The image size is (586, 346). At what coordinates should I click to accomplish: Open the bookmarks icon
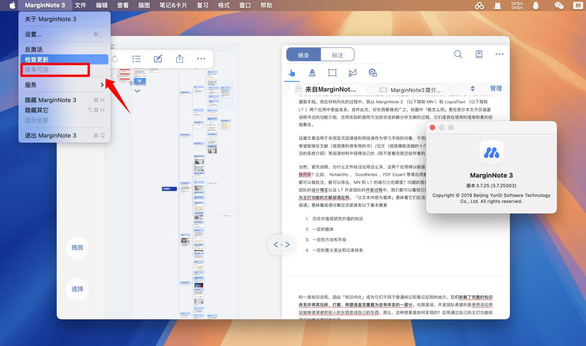(479, 54)
